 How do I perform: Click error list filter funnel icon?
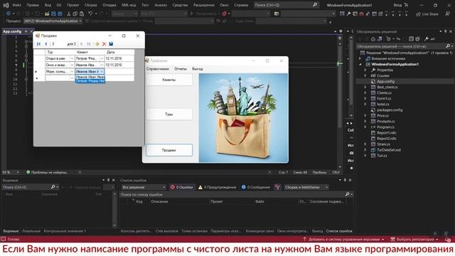point(277,187)
